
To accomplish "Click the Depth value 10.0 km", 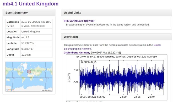I will coord(26,55).
